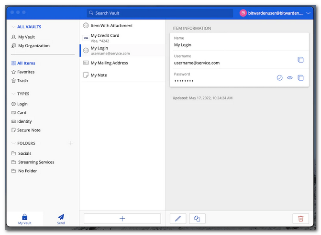Click the globe icon beside My Login

click(x=86, y=50)
